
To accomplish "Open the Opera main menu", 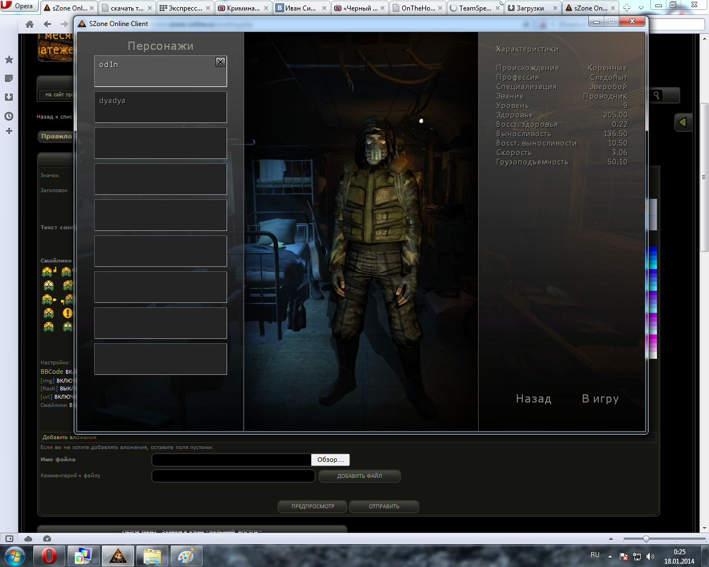I will coord(18,6).
